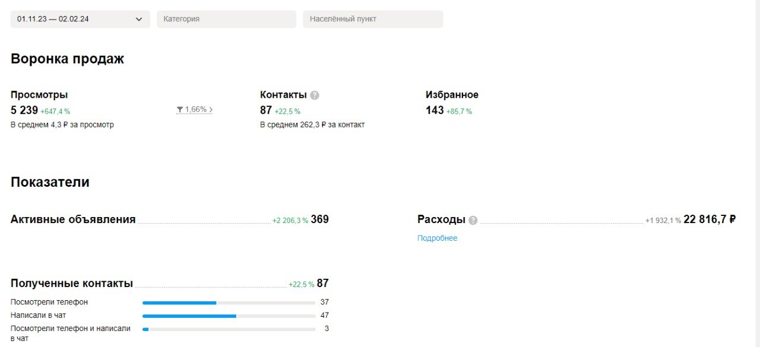Select the Избранное metric heading
The image size is (760, 347).
click(x=452, y=95)
